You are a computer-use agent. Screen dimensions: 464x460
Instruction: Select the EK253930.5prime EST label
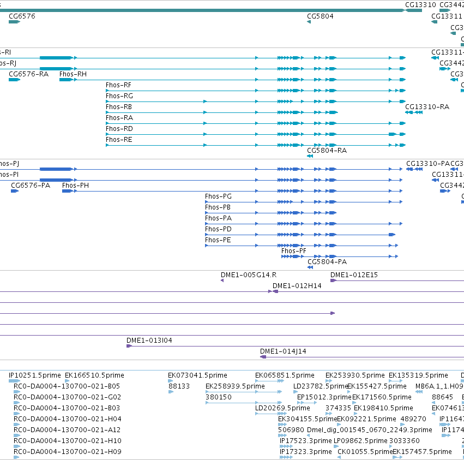pyautogui.click(x=355, y=375)
